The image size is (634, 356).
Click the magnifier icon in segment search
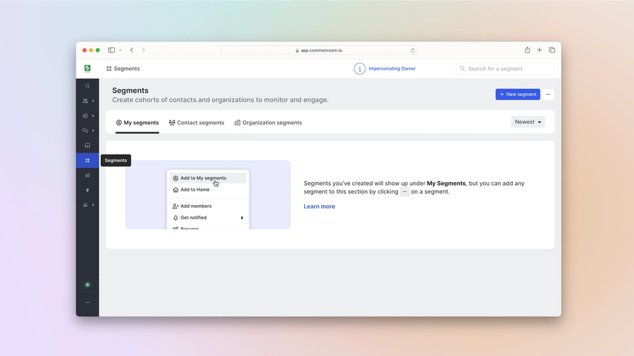point(462,69)
